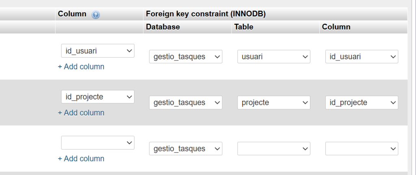Click the help icon next to Column header
416x175 pixels.
(x=96, y=15)
